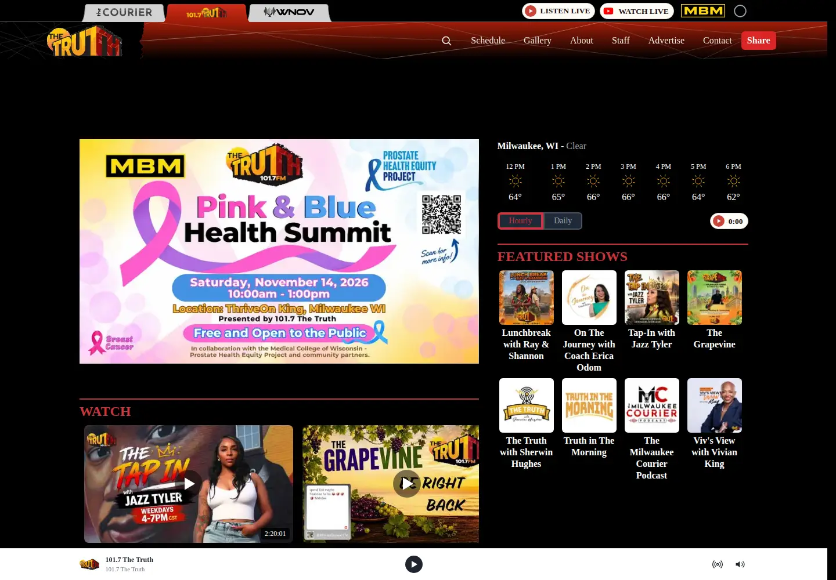Open The Truth with Sherwin Hughes show
The image size is (836, 580).
click(x=527, y=423)
